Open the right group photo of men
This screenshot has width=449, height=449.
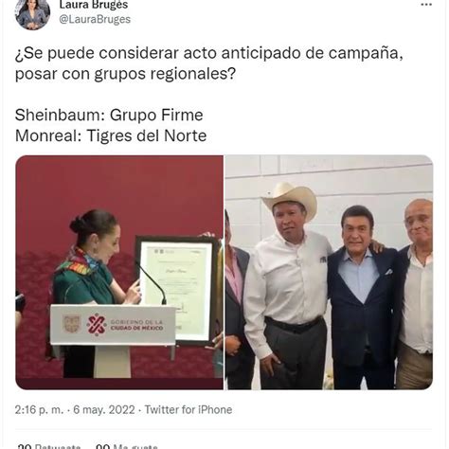tap(329, 272)
